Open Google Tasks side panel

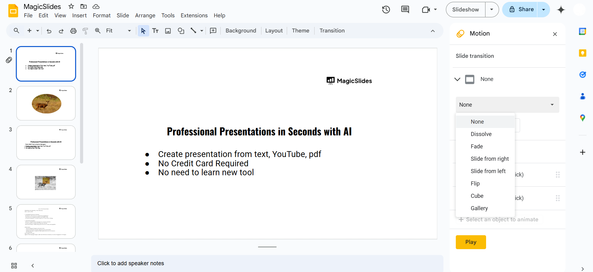coord(582,74)
